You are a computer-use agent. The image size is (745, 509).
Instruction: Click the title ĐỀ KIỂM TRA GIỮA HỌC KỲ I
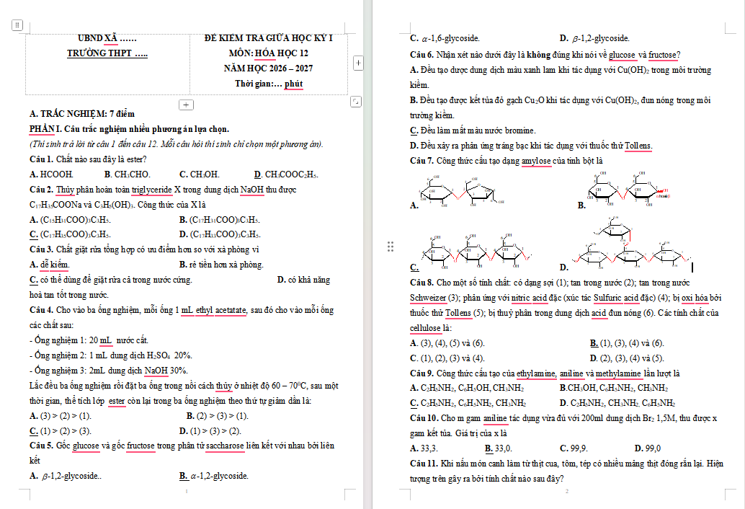pyautogui.click(x=269, y=38)
